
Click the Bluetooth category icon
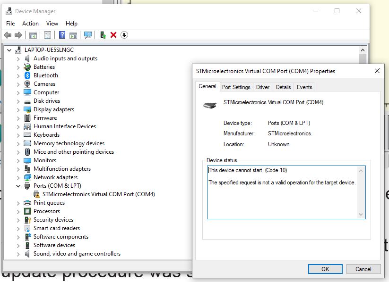pyautogui.click(x=27, y=75)
